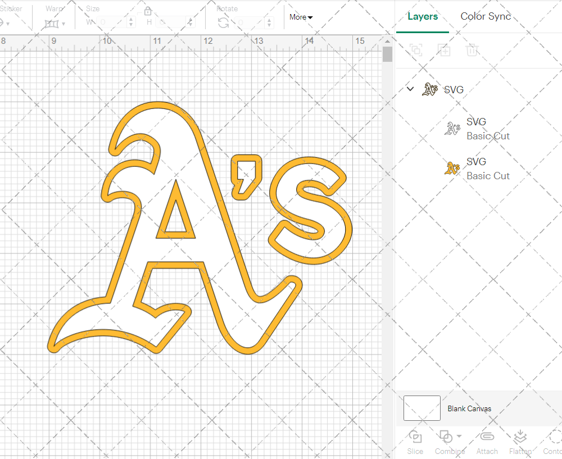Click the vertical canvas scrollbar thumb
This screenshot has width=562, height=459.
(387, 54)
